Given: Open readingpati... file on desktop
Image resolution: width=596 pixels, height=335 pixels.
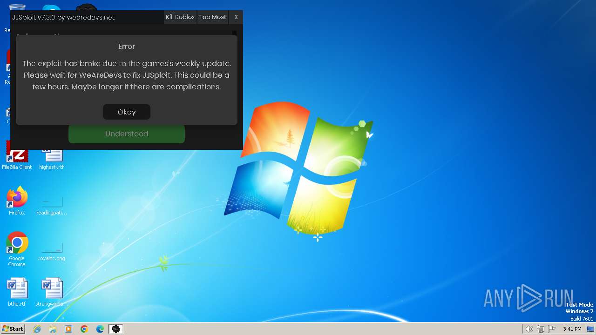Looking at the screenshot, I should click(x=52, y=205).
